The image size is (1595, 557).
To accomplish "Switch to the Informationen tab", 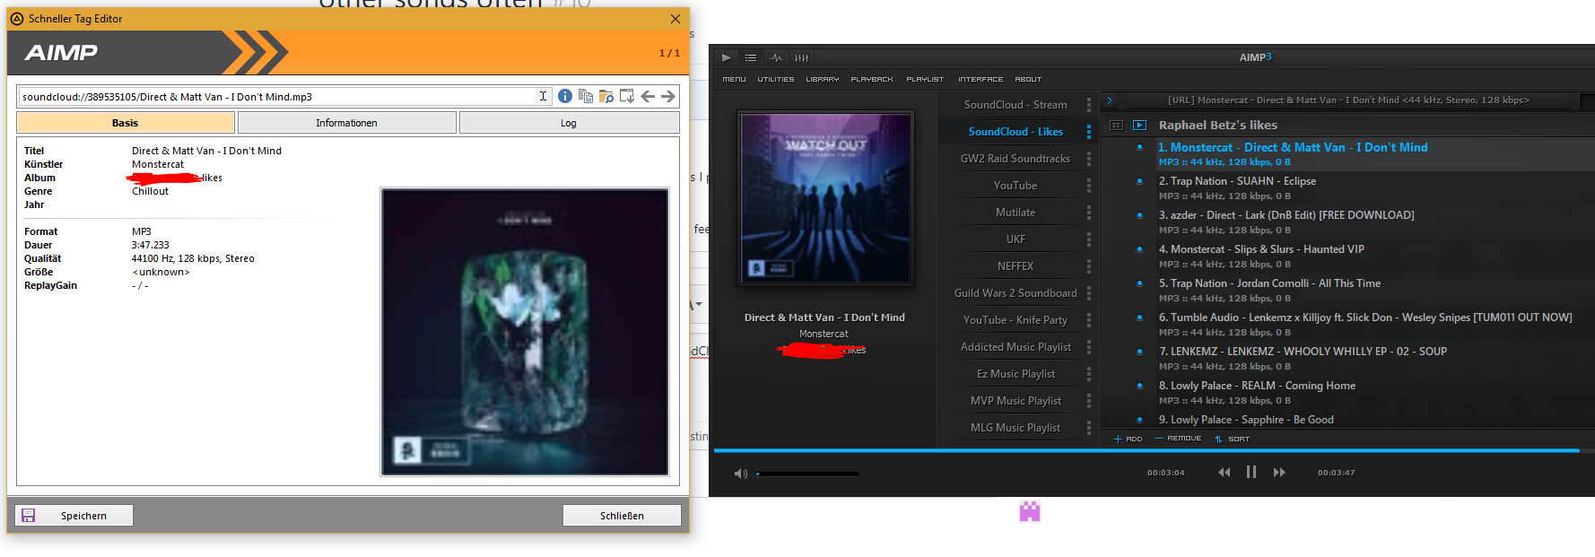I will [x=346, y=123].
